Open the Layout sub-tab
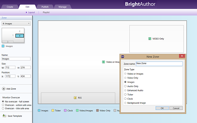197x123 pixels. coord(32,12)
